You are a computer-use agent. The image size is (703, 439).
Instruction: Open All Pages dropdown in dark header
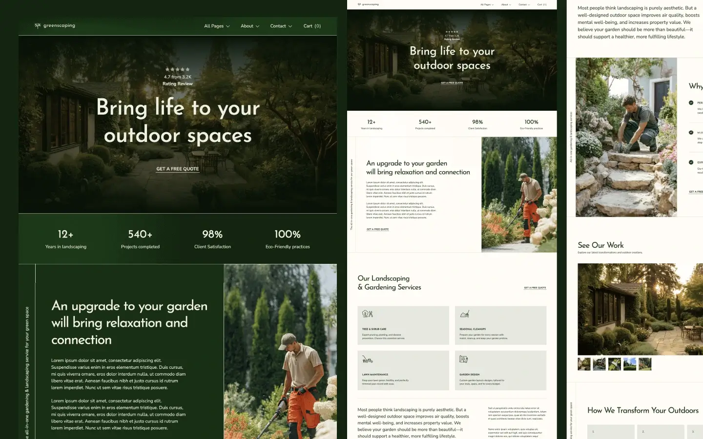pos(217,26)
